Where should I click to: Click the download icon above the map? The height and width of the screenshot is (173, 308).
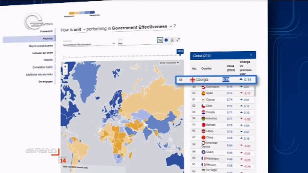[x=172, y=40]
